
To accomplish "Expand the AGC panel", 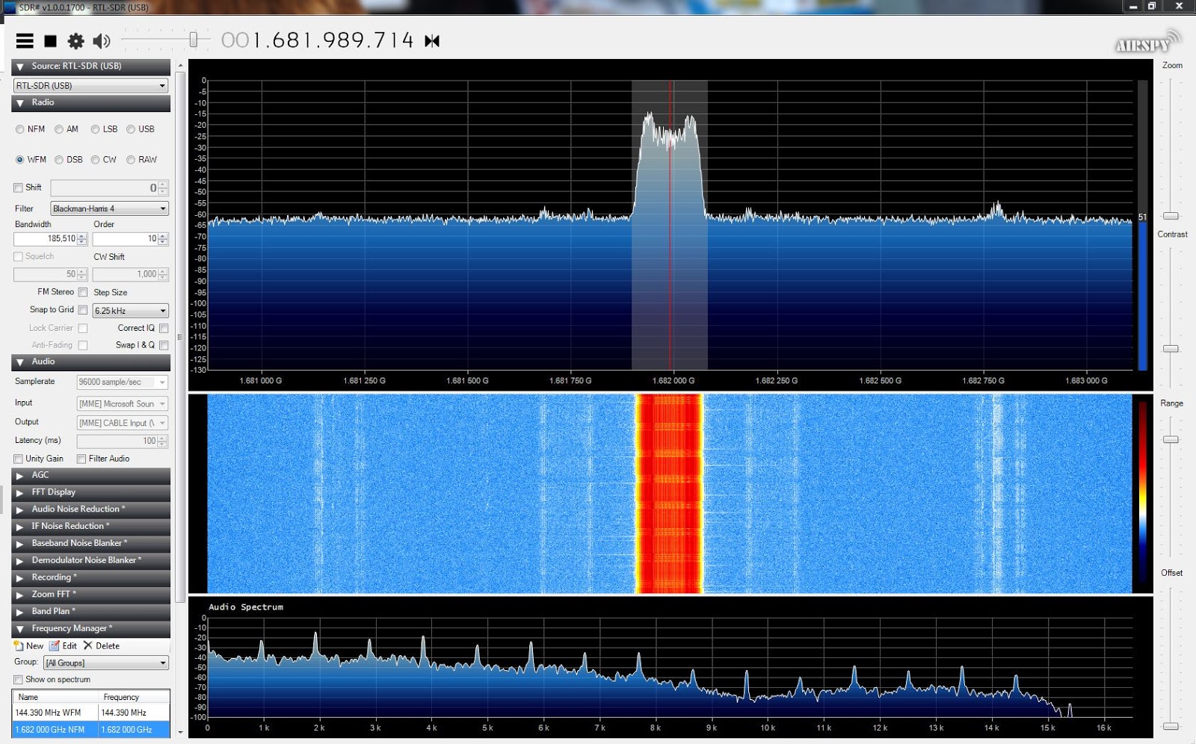I will click(90, 475).
